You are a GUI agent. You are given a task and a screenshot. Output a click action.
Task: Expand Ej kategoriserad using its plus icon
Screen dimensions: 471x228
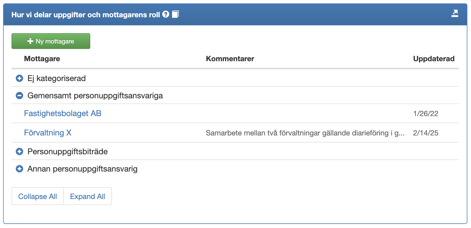(x=19, y=78)
